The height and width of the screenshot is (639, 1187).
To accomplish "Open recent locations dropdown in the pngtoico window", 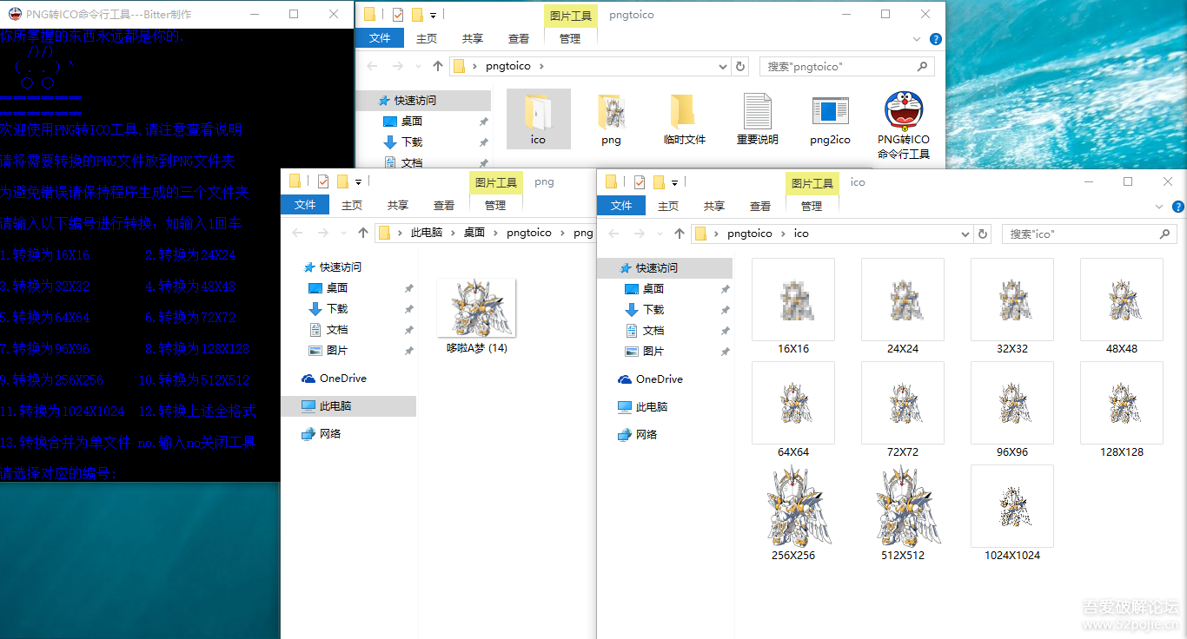I will [x=417, y=67].
